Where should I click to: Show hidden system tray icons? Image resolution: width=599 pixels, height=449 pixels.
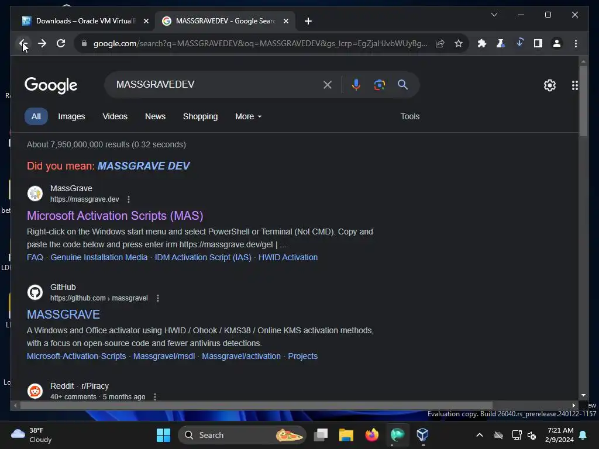(480, 435)
